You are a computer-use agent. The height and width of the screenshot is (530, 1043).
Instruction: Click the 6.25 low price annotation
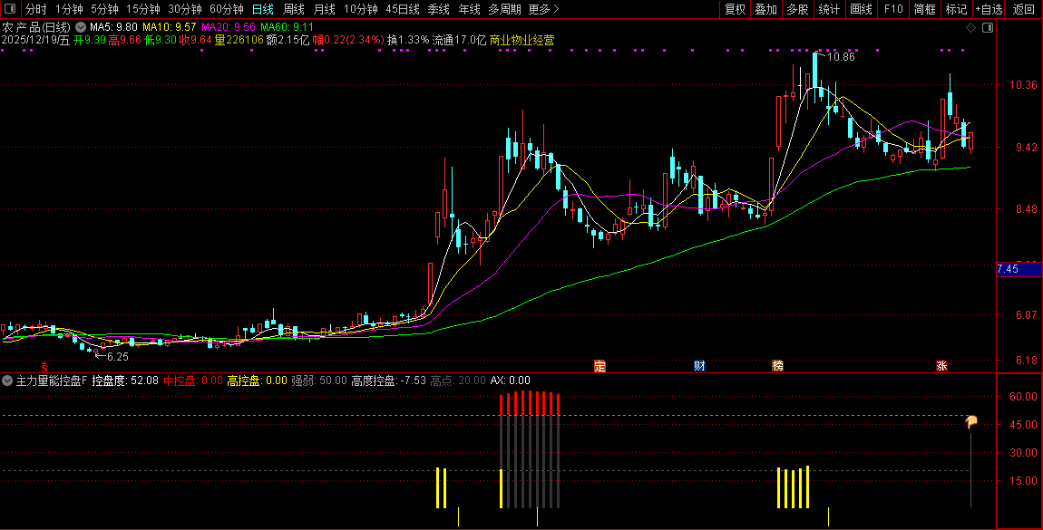[x=117, y=357]
